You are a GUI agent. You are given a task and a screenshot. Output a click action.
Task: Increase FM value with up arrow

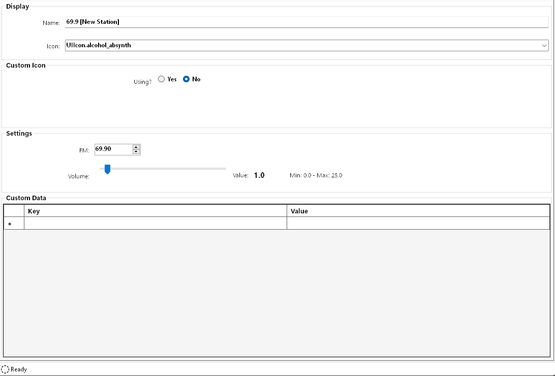136,147
